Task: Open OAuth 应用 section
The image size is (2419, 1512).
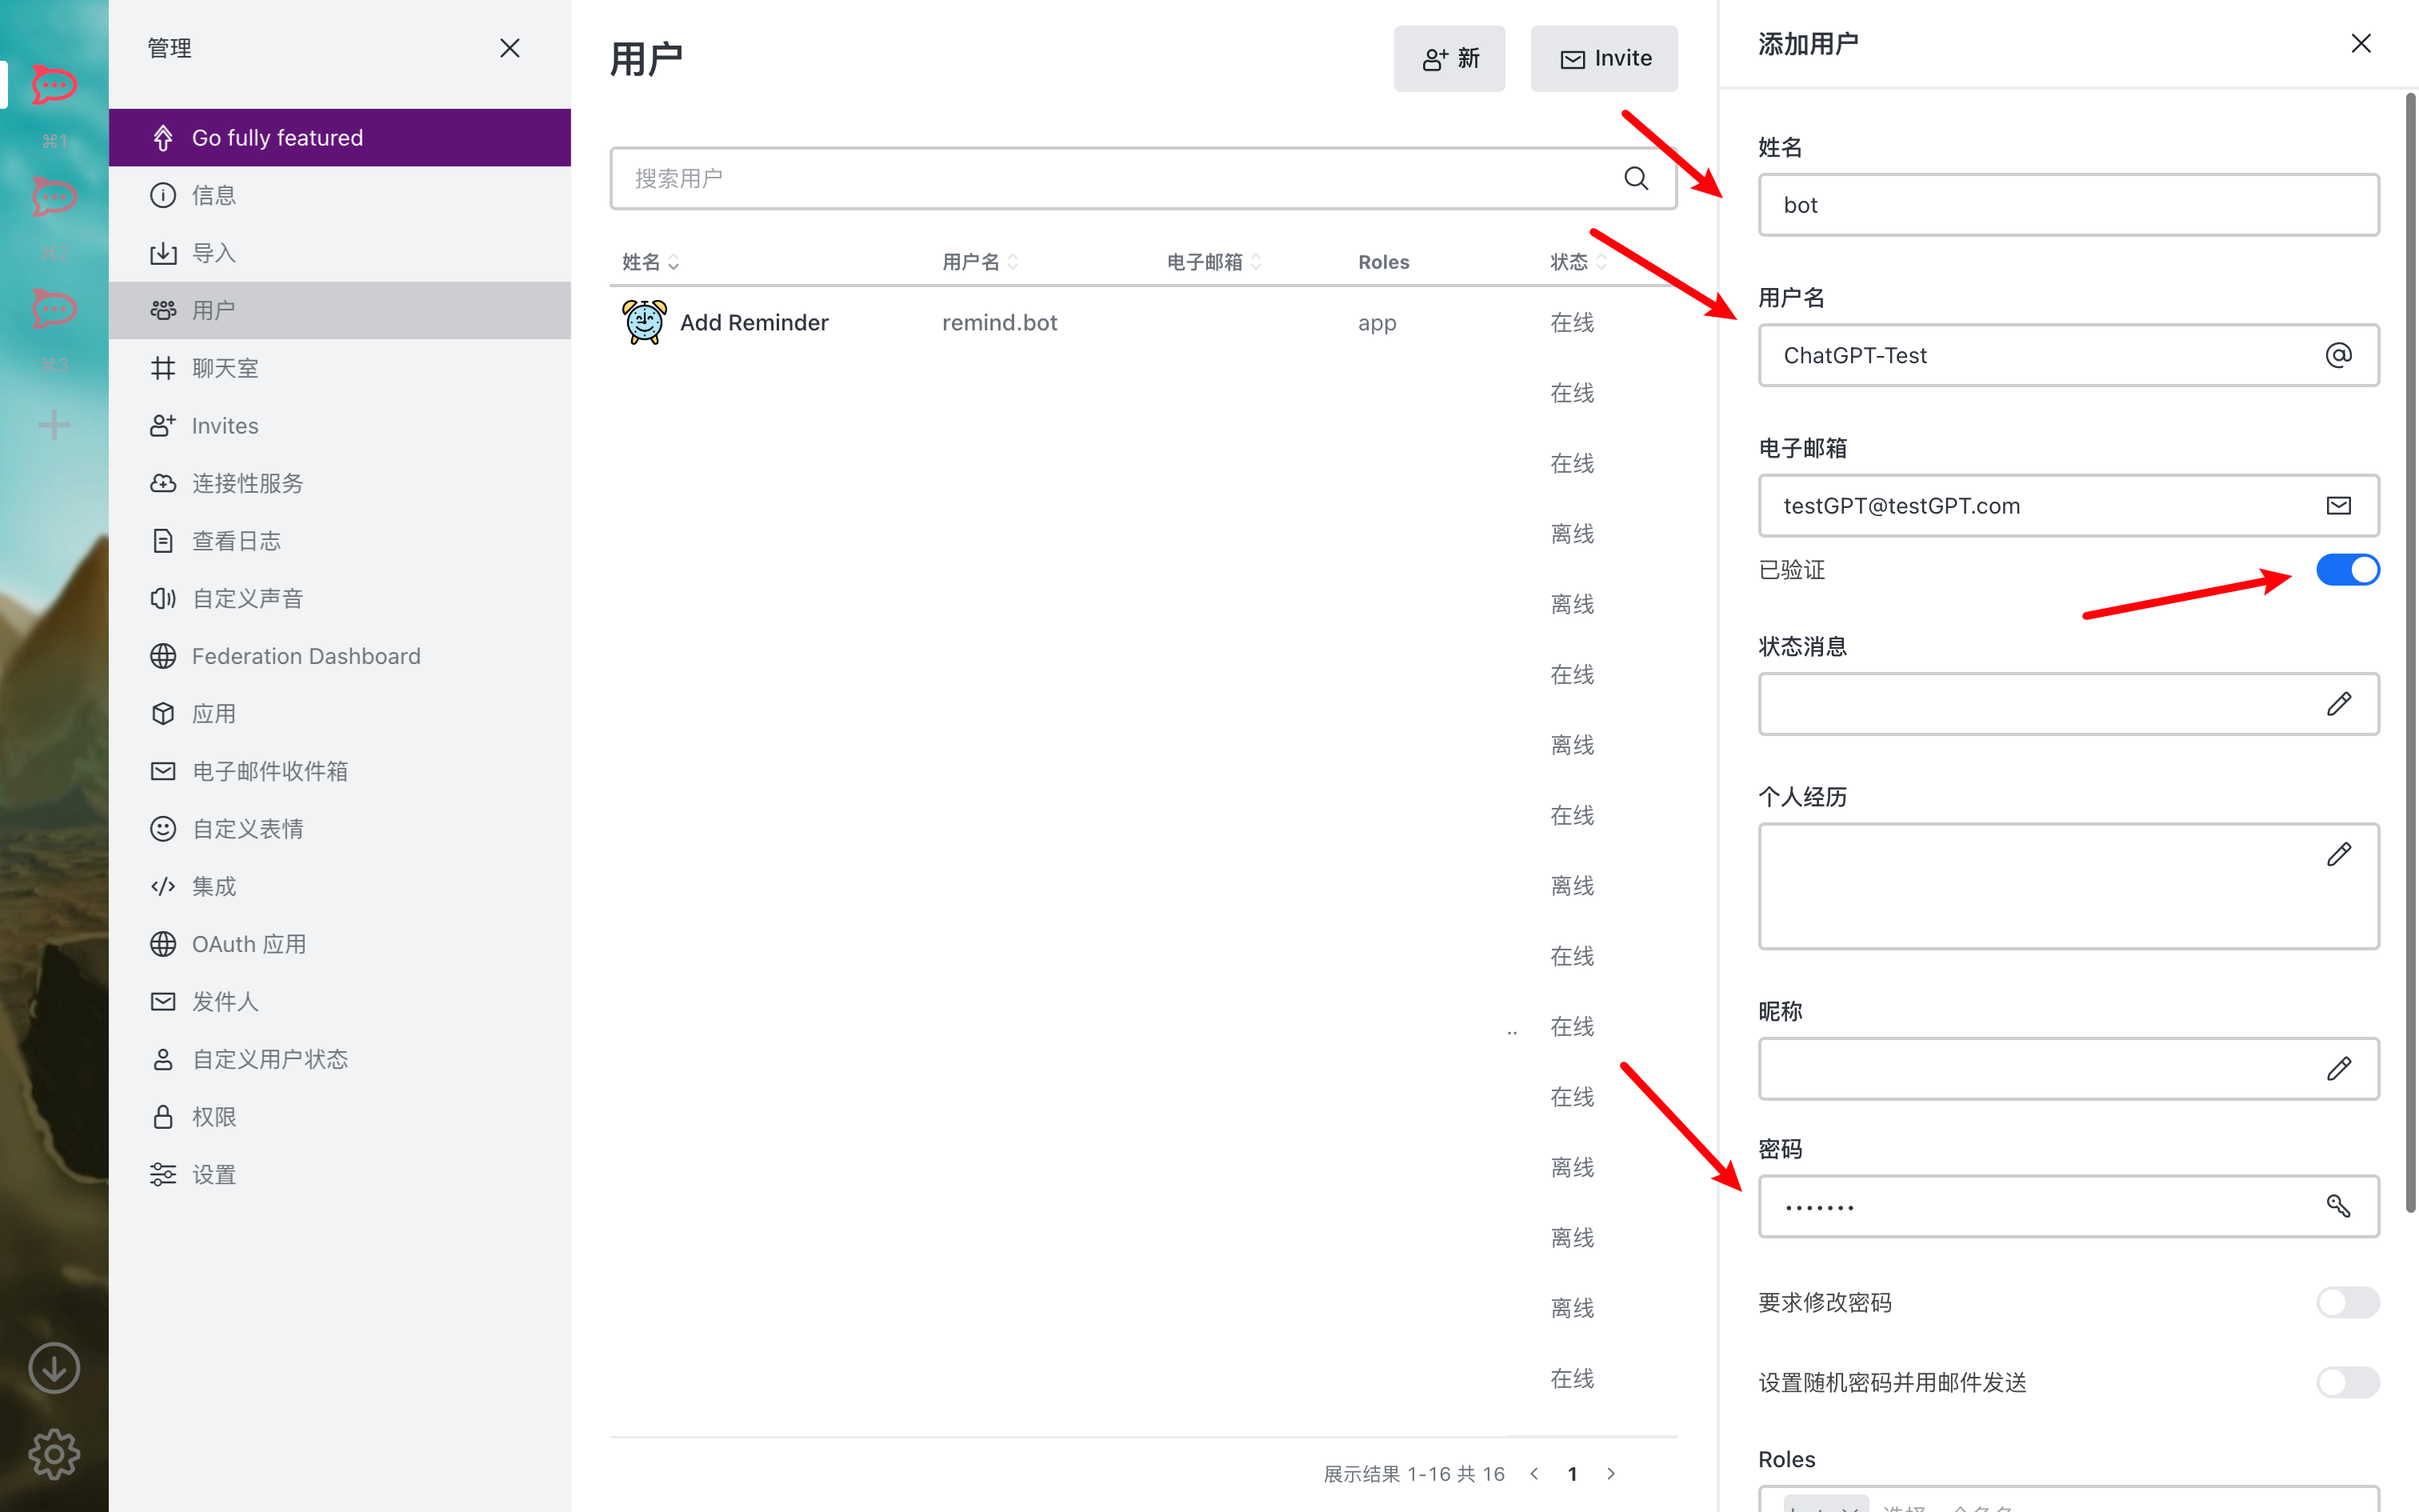Action: 340,944
